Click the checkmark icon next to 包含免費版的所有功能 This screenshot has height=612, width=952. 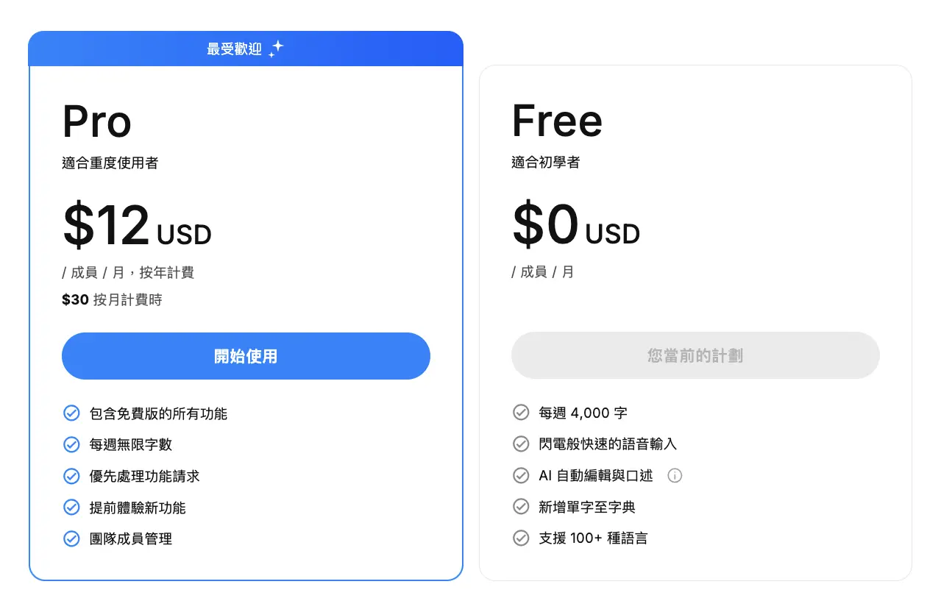click(71, 413)
